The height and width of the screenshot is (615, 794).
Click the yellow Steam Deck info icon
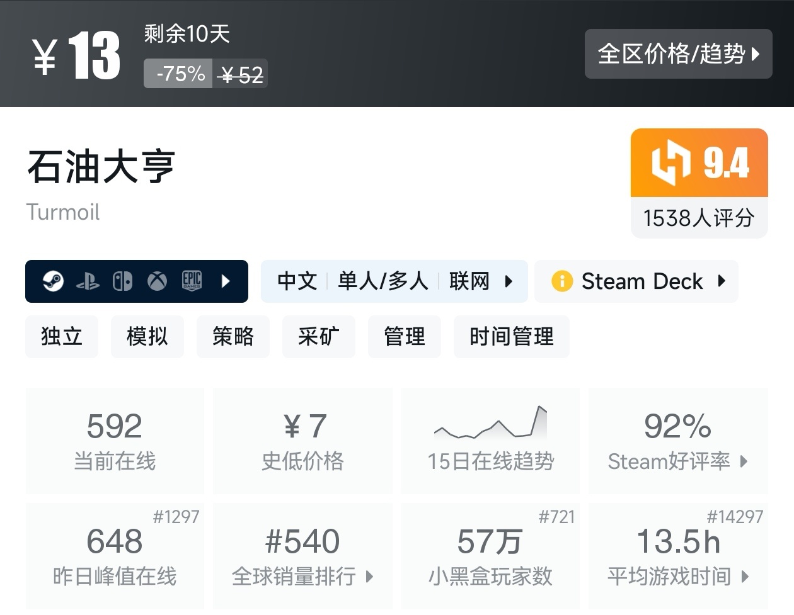click(561, 281)
